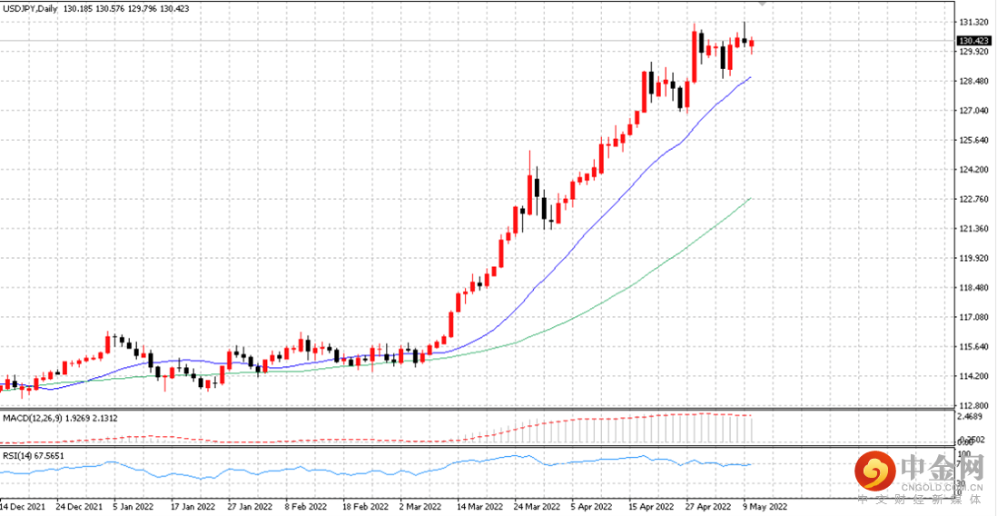Click the 24 Dec 2021 date label
The width and height of the screenshot is (997, 516).
tap(78, 507)
